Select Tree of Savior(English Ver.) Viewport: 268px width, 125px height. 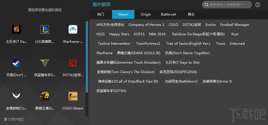[x=188, y=44]
